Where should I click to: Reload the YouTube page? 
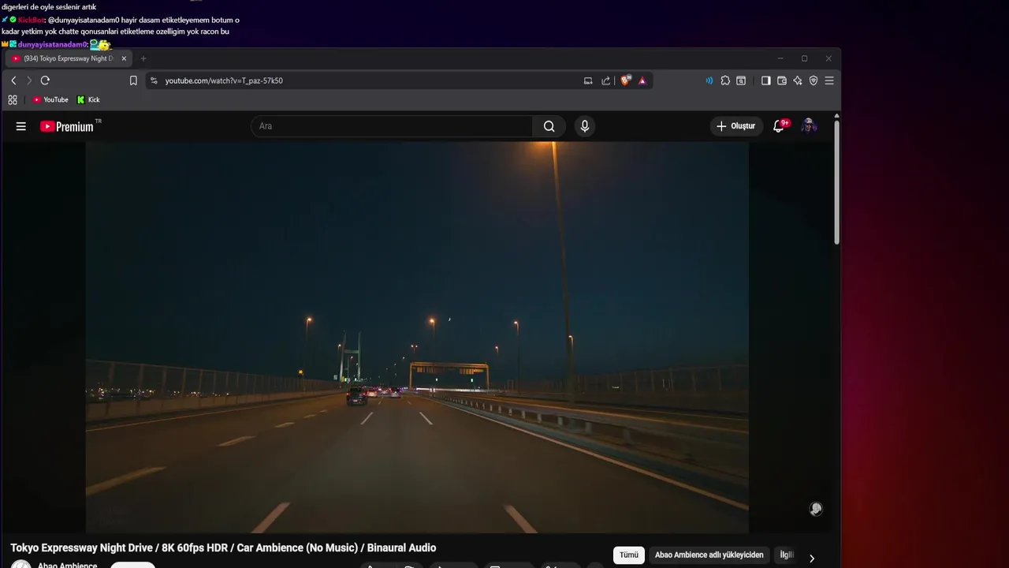[45, 80]
